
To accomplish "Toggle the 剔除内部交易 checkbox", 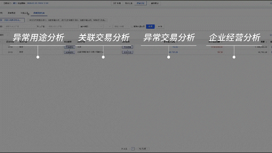I will point(132,26).
